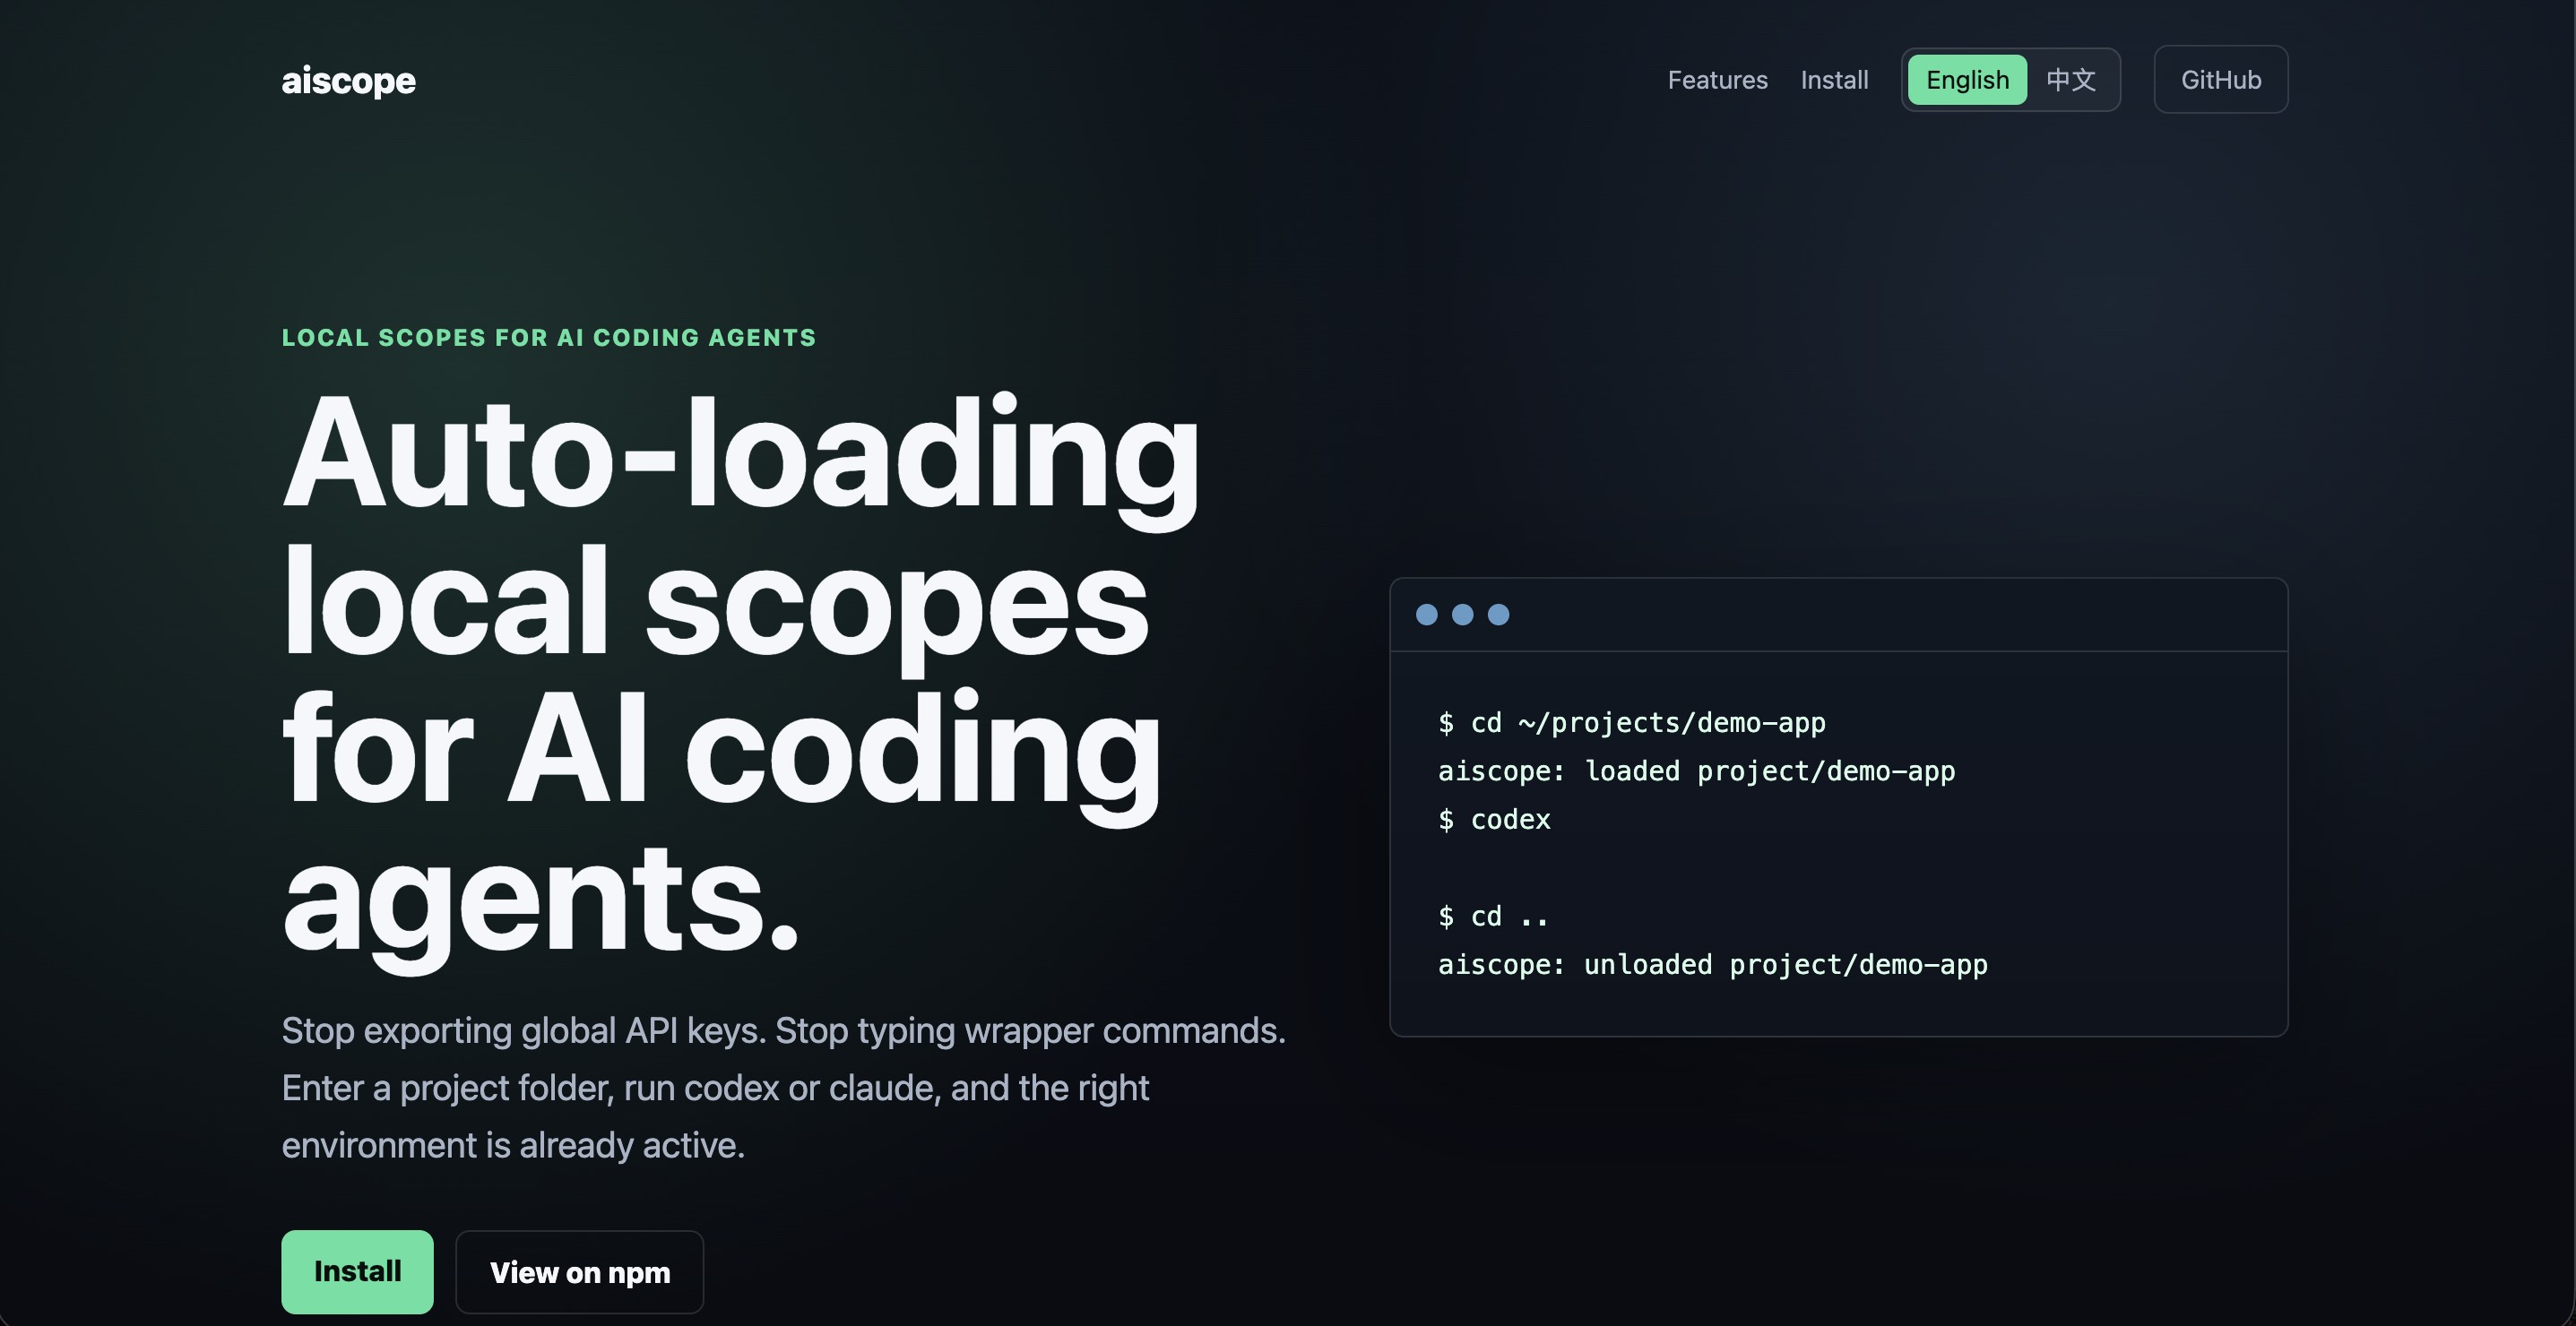Click the 'Stop exporting global API keys' paragraph
The height and width of the screenshot is (1326, 2576).
coord(783,1087)
